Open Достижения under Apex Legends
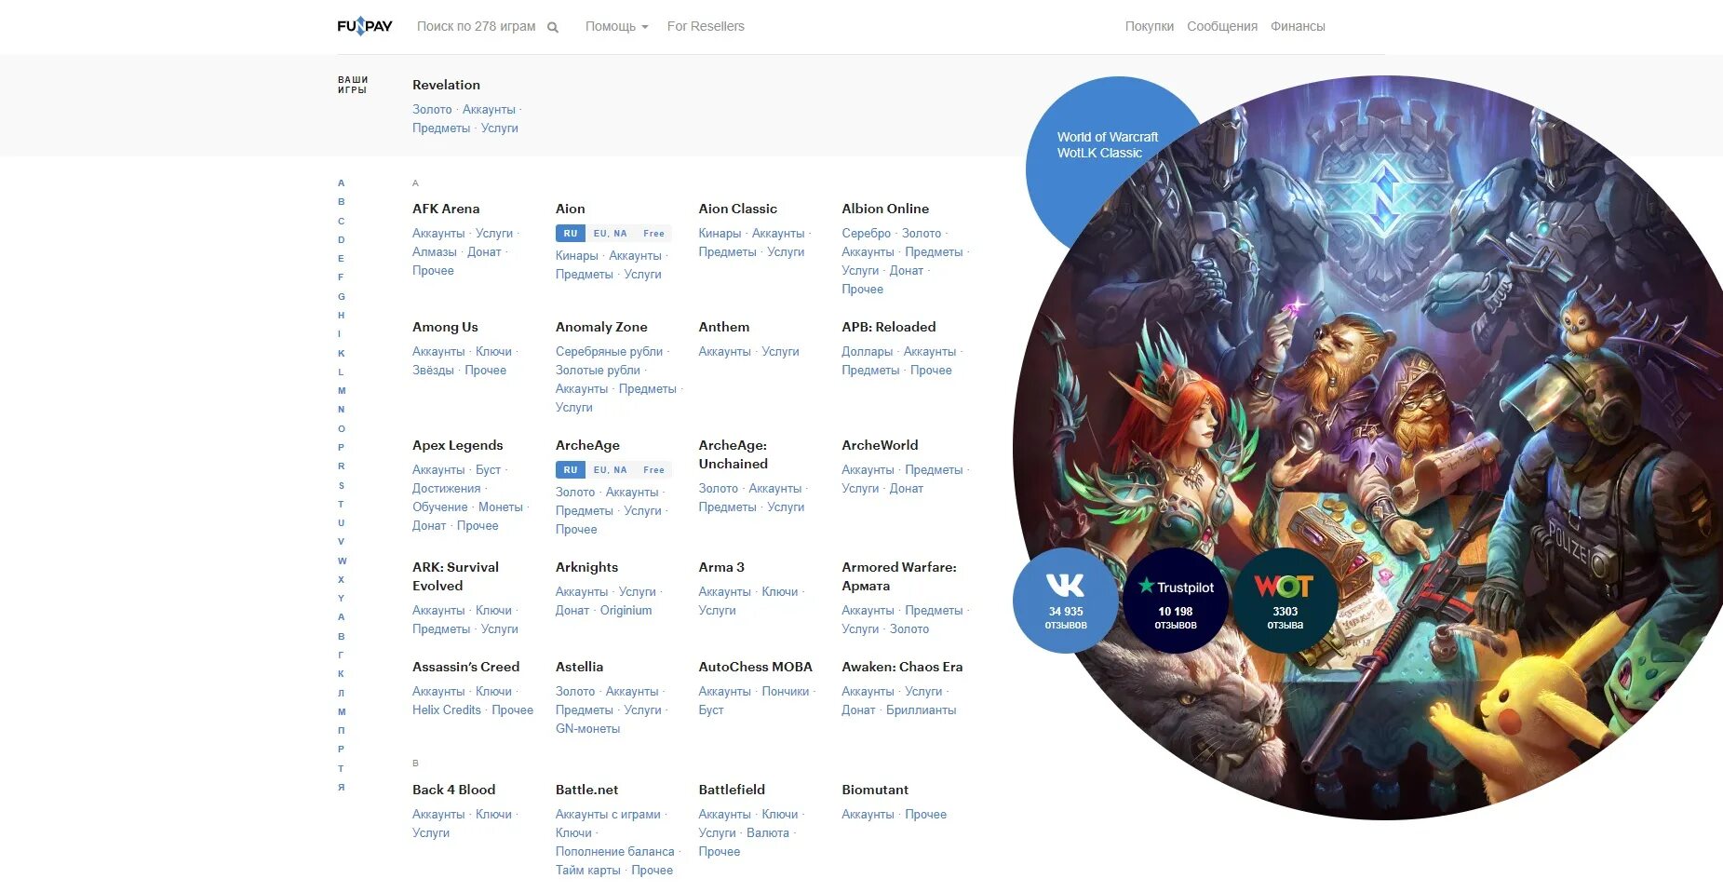1723x892 pixels. tap(447, 489)
